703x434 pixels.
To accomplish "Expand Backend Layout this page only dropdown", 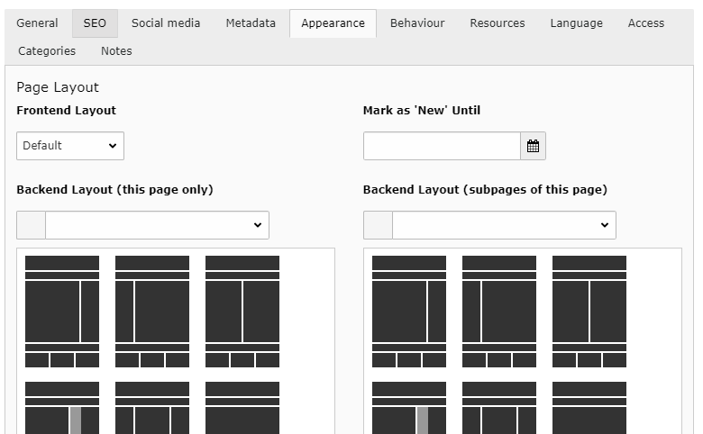I will (158, 225).
